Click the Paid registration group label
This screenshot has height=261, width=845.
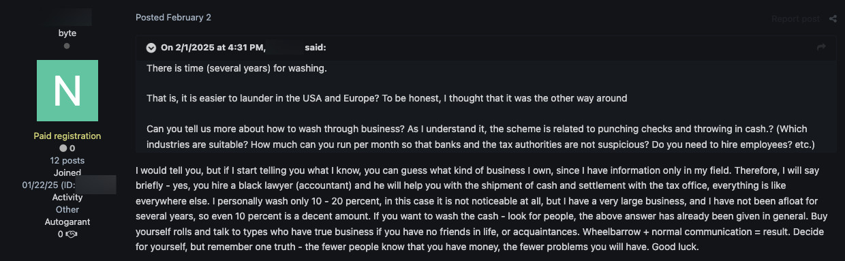click(67, 136)
